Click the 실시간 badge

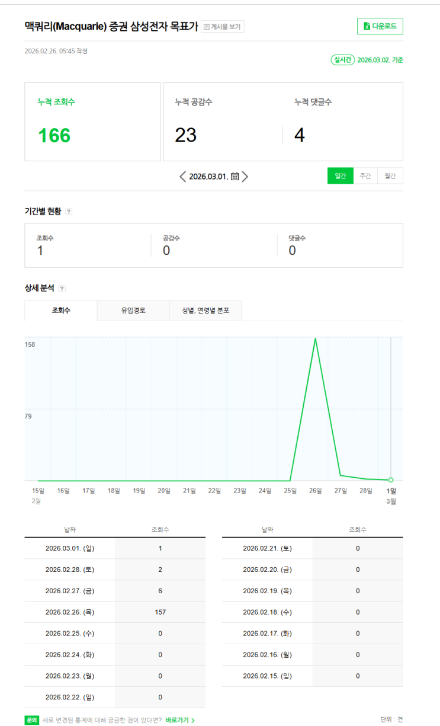pyautogui.click(x=343, y=60)
